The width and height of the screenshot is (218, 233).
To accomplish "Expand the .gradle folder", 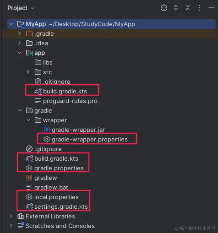I will coord(20,33).
